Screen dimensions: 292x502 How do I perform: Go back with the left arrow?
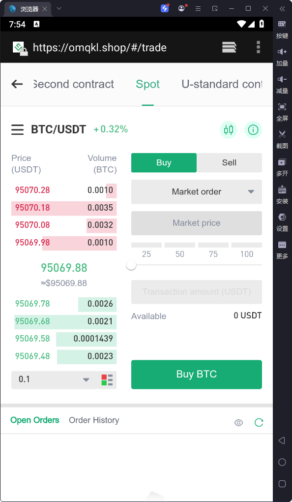pos(17,84)
